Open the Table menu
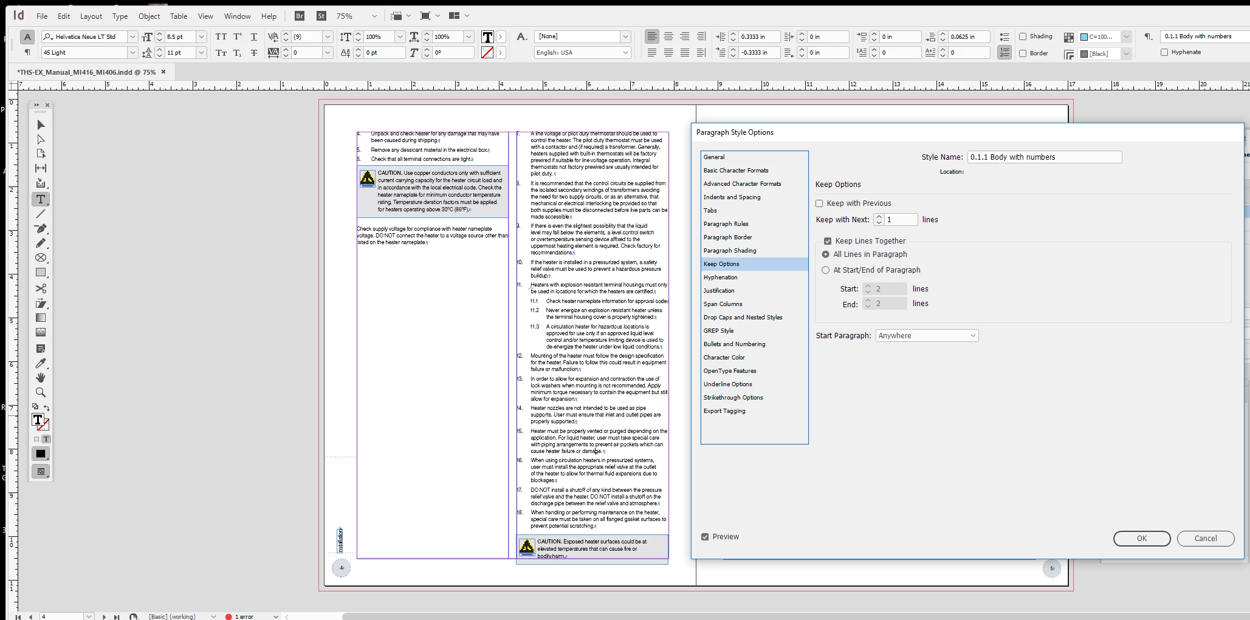The height and width of the screenshot is (620, 1250). coord(179,16)
